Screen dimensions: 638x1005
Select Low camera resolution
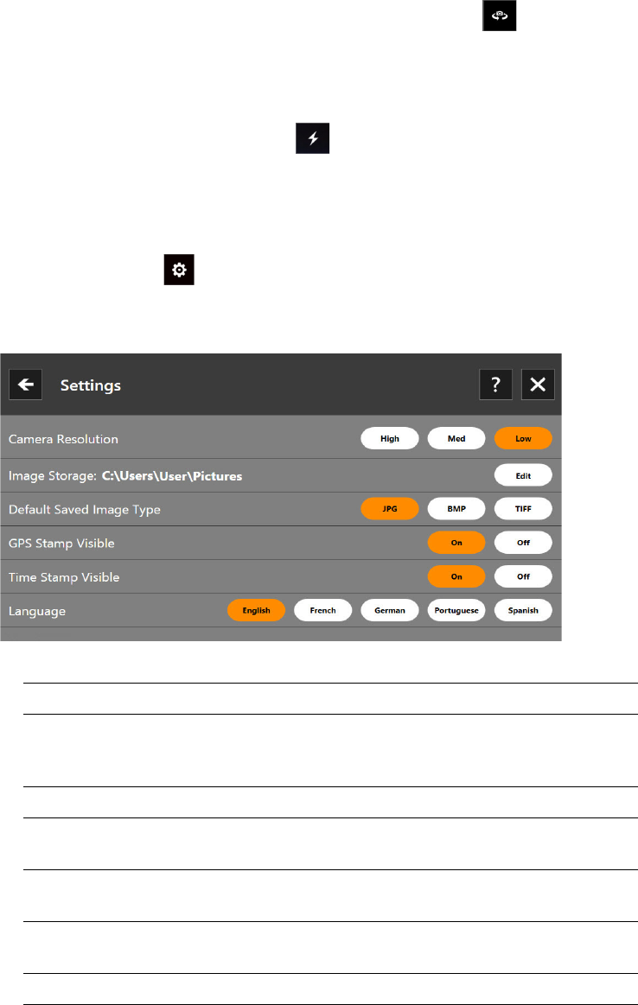(523, 438)
